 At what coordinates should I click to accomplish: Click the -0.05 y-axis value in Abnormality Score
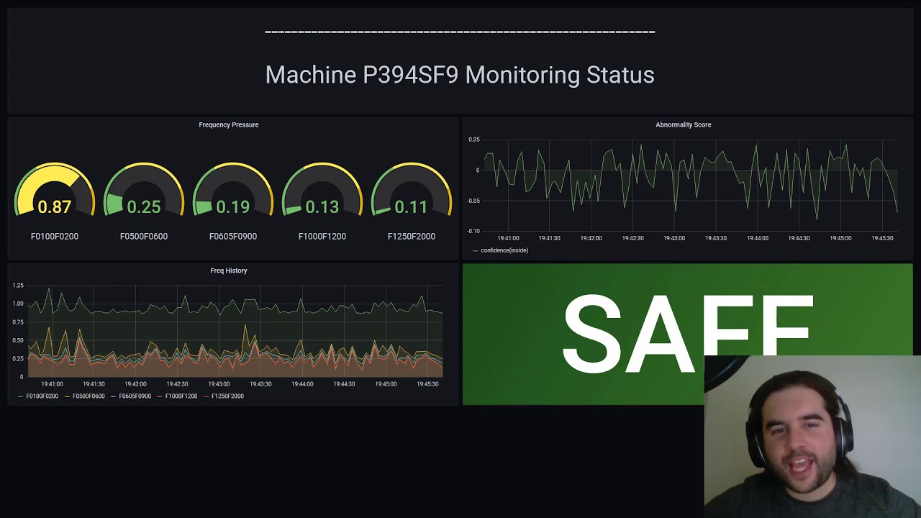[x=473, y=201]
